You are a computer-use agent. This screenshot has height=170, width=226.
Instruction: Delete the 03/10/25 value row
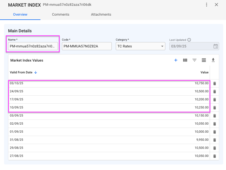click(215, 83)
